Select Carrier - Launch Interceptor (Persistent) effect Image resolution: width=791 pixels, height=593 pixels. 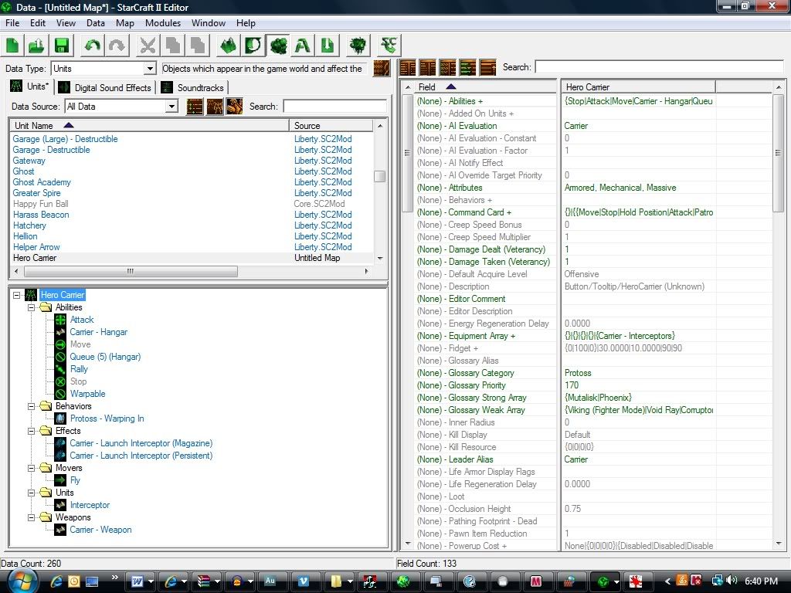pos(141,456)
